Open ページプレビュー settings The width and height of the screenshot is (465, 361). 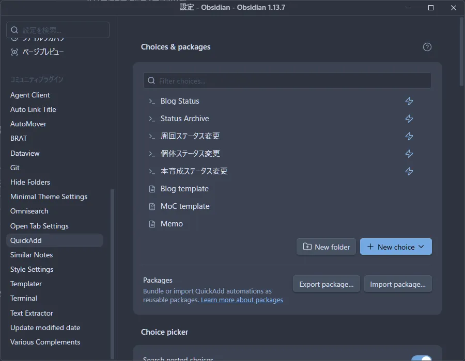click(43, 52)
